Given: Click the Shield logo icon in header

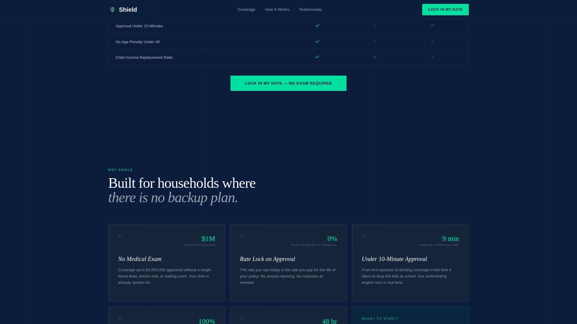Looking at the screenshot, I should (x=112, y=10).
